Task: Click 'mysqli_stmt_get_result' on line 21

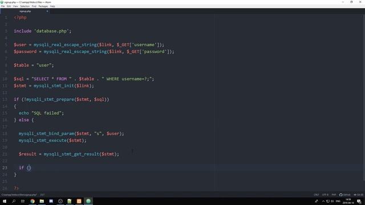Action: 72,154
